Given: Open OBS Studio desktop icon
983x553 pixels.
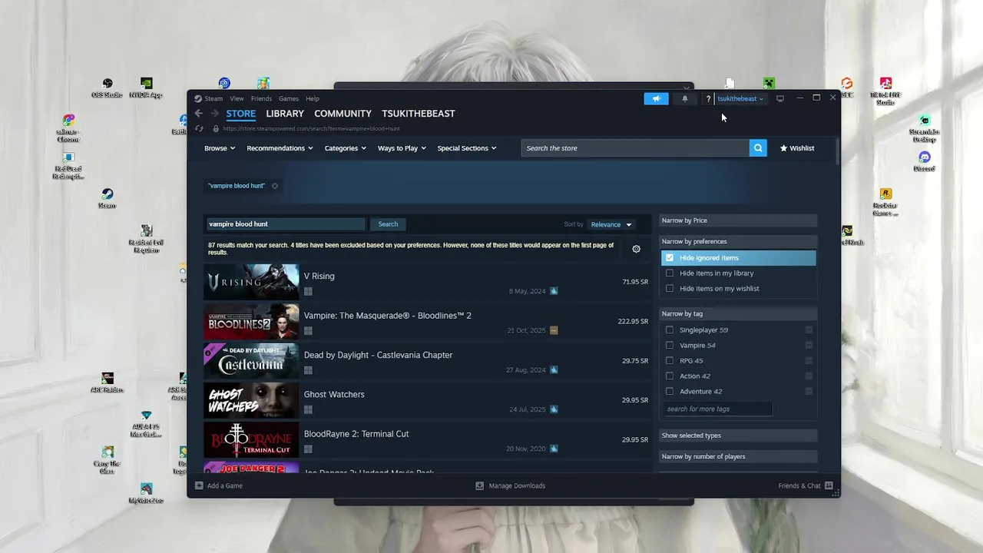Looking at the screenshot, I should click(x=108, y=88).
